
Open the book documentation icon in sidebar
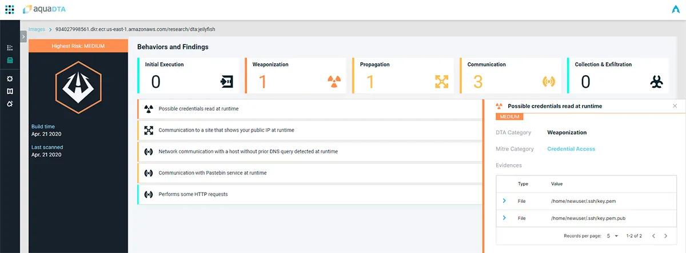coord(10,91)
